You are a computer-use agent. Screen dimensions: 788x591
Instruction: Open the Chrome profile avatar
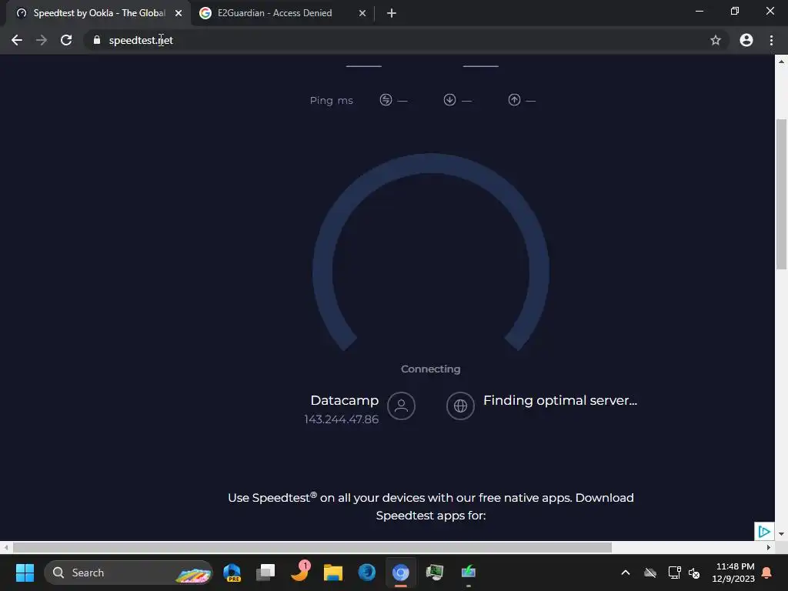coord(746,40)
